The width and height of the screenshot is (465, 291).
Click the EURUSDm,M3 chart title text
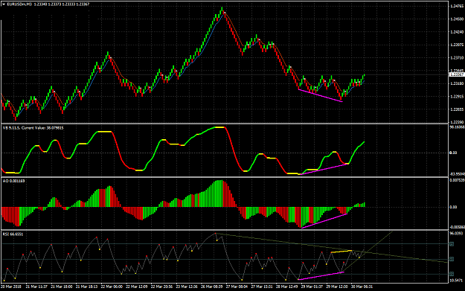(19, 4)
